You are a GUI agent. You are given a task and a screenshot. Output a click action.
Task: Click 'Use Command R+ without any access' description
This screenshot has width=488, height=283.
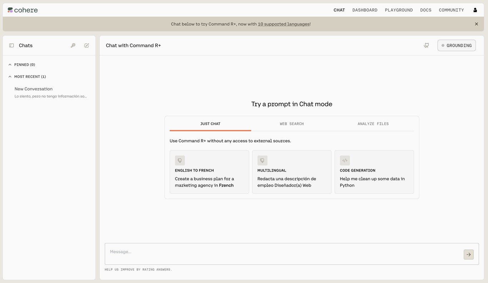click(x=230, y=141)
